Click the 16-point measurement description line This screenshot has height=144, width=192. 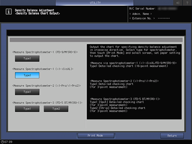[x=129, y=66]
